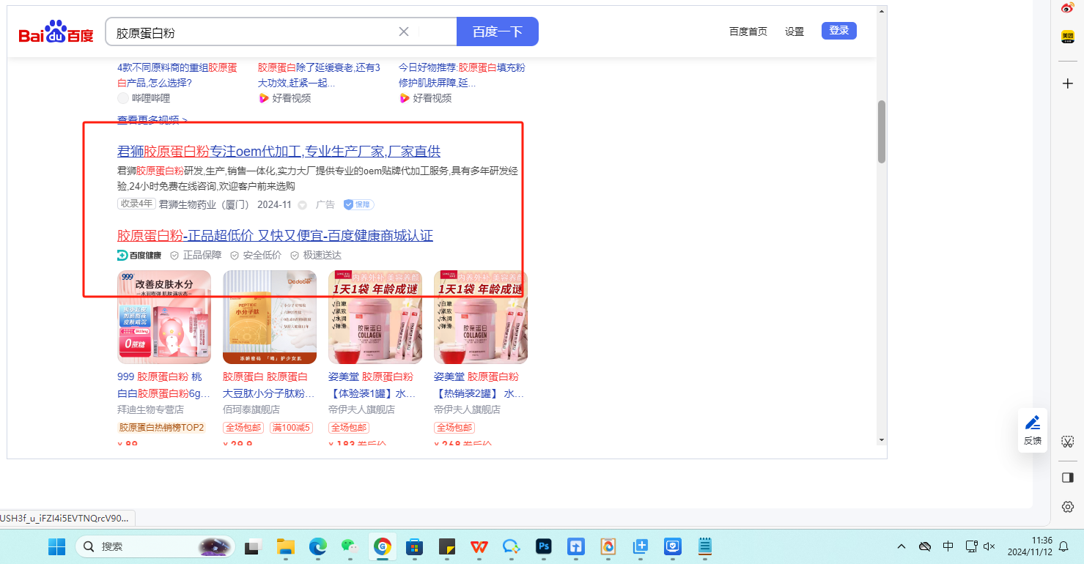
Task: Switch the 中 input method indicator
Action: pyautogui.click(x=948, y=546)
